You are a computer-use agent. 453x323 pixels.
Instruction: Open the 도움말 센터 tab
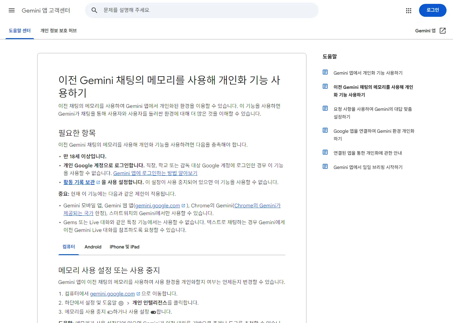20,31
